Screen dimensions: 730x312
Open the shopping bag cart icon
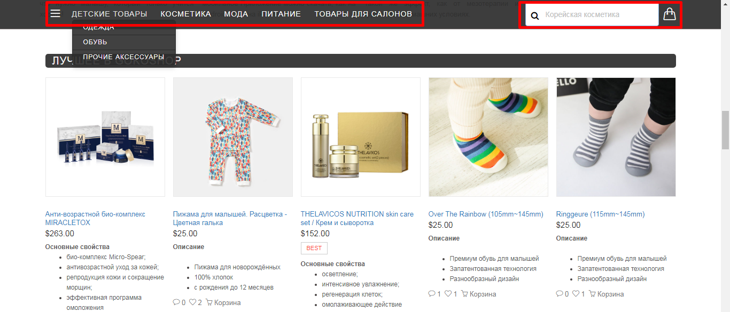[669, 14]
